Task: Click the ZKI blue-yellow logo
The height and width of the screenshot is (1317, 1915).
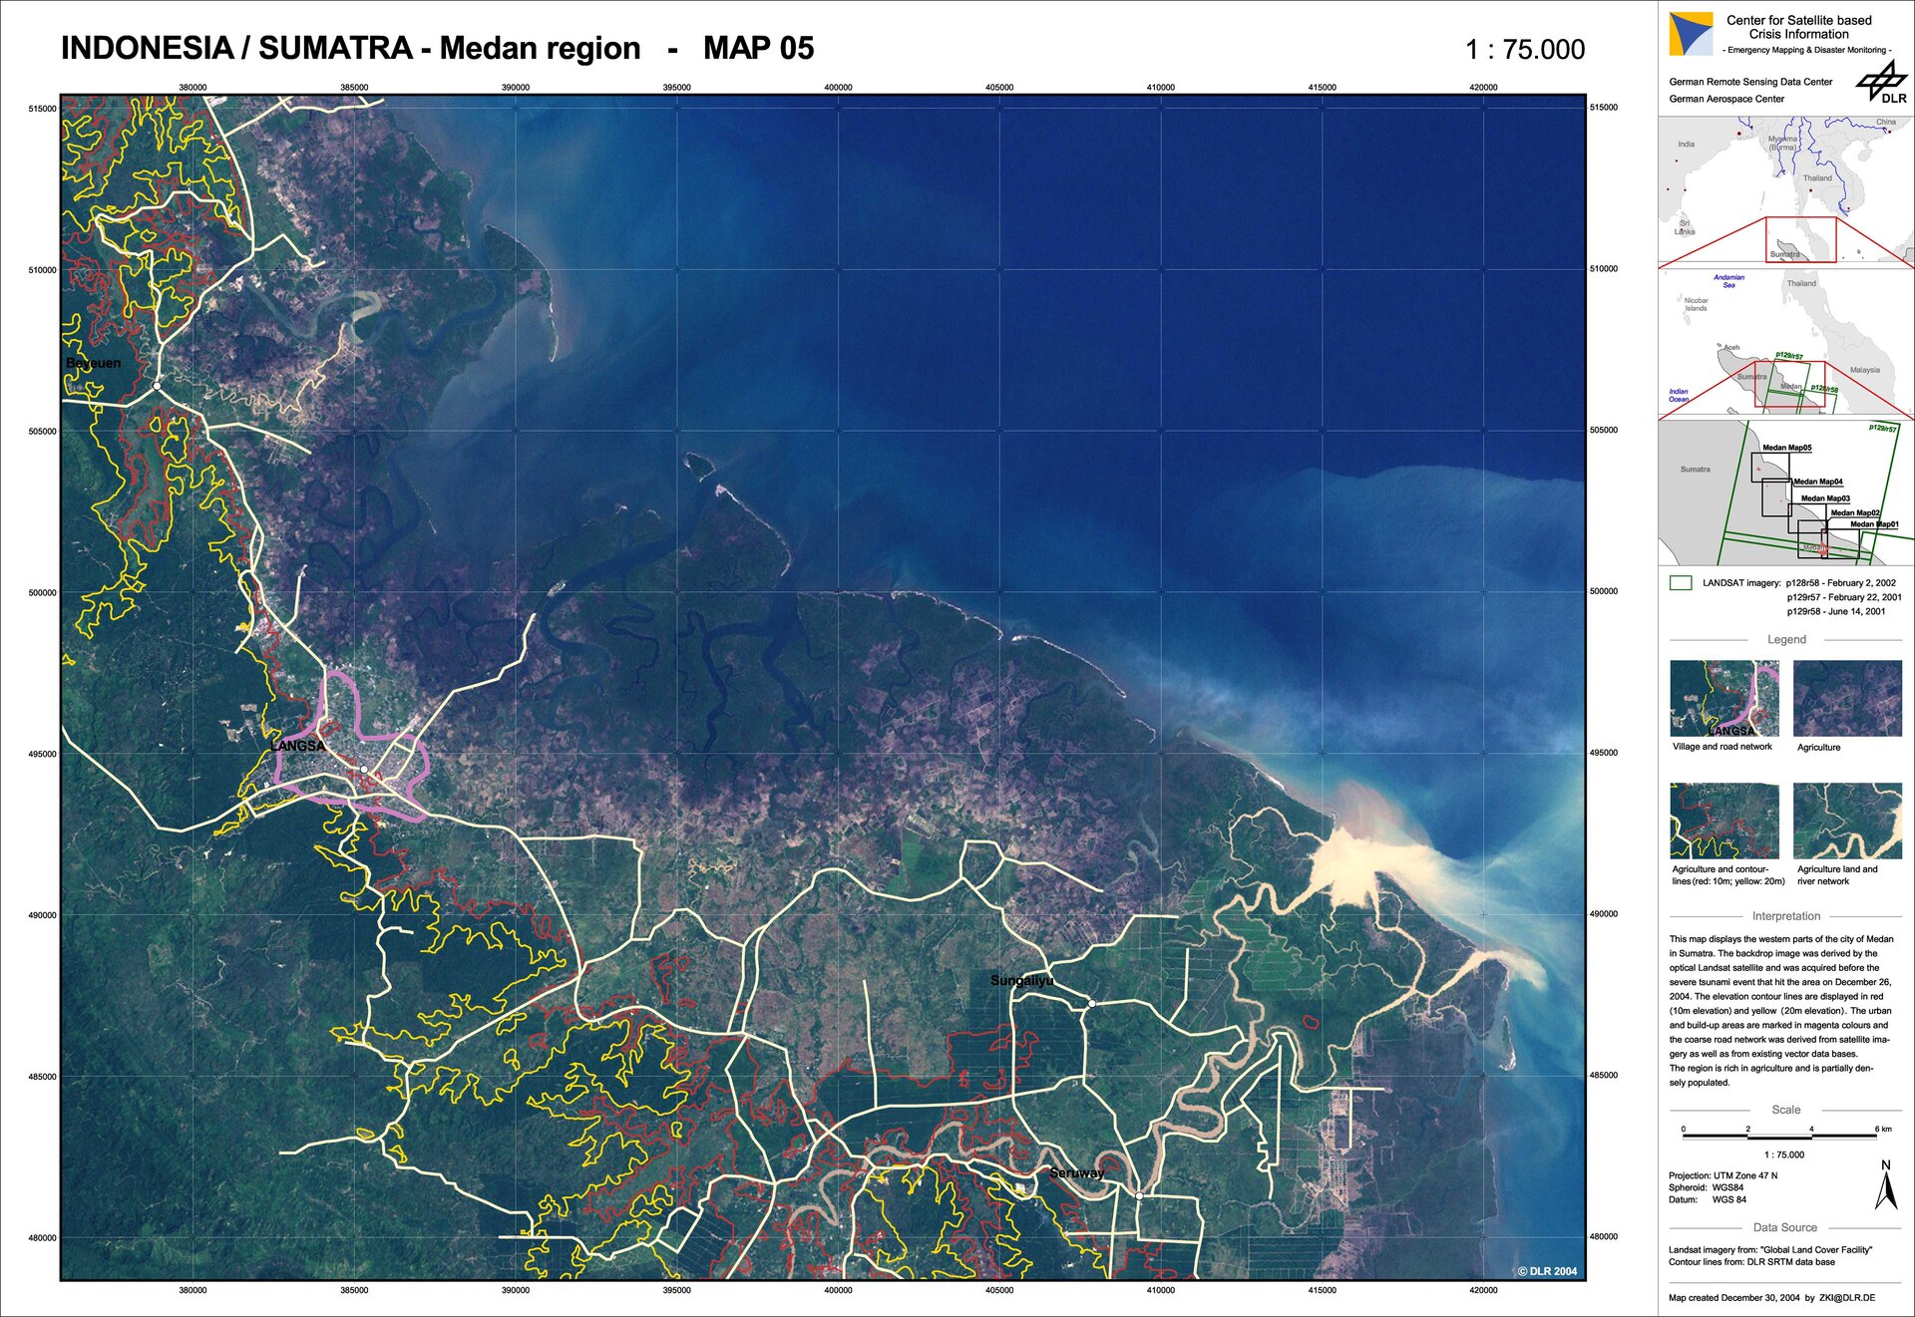Action: [1691, 34]
